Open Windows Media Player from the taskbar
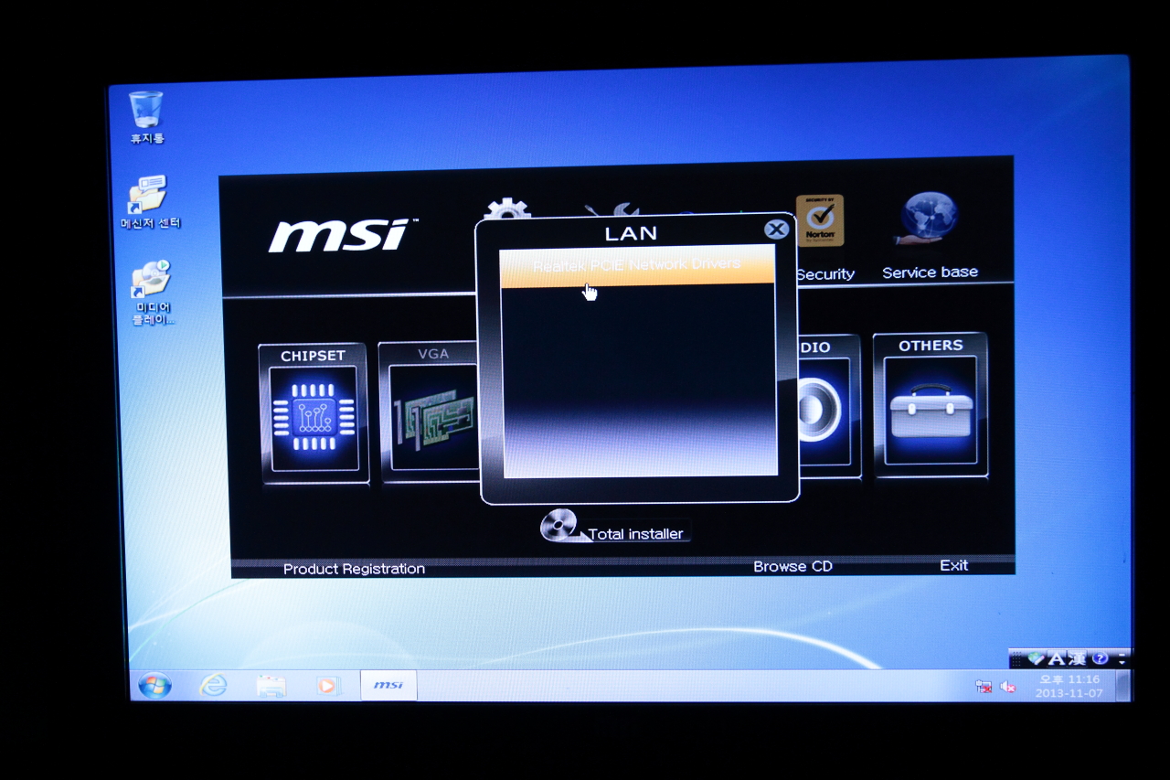The height and width of the screenshot is (780, 1170). coord(327,685)
